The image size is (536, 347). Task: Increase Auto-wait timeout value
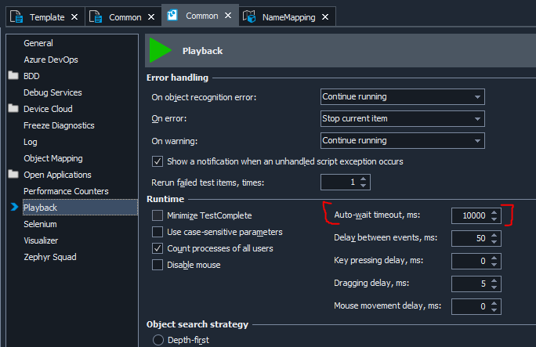[x=494, y=212]
